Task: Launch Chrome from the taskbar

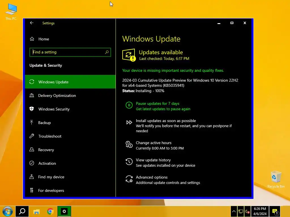Action: (50, 211)
